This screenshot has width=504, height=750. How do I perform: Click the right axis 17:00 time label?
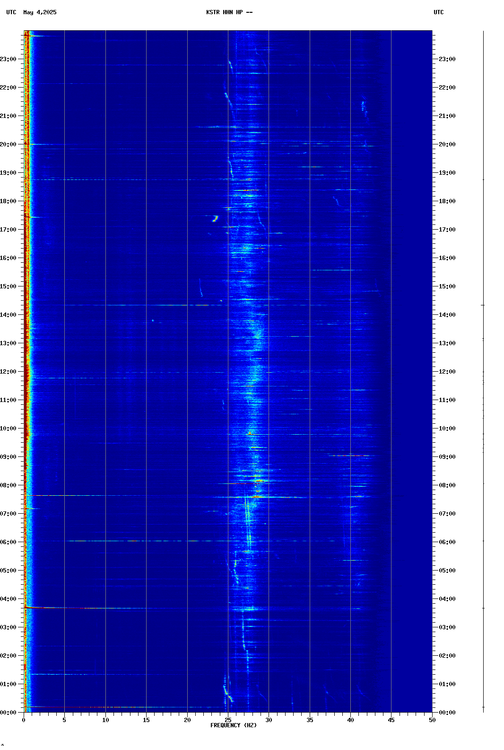[447, 230]
